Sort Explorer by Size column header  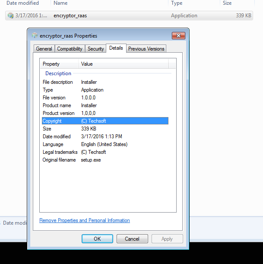pos(227,3)
